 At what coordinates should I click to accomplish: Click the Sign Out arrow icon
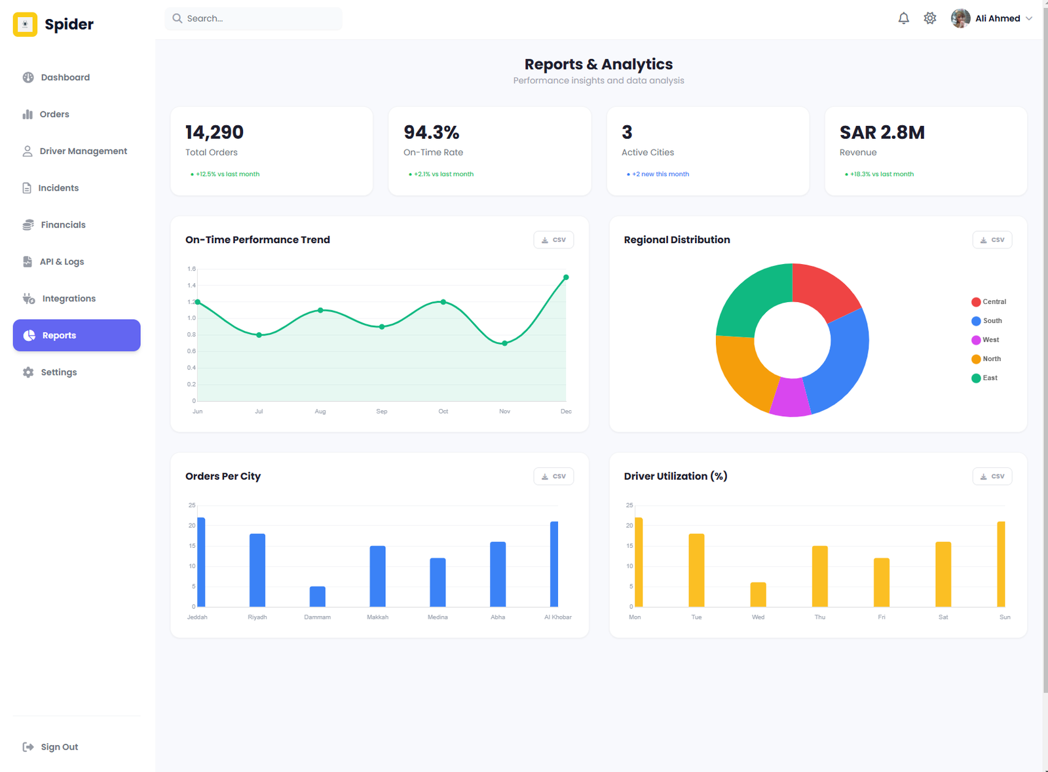point(28,747)
